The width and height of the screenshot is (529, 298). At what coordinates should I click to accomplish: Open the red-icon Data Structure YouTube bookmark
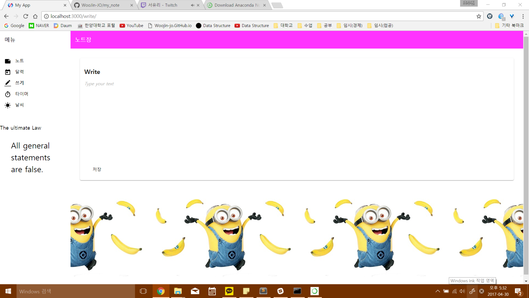[x=252, y=25]
